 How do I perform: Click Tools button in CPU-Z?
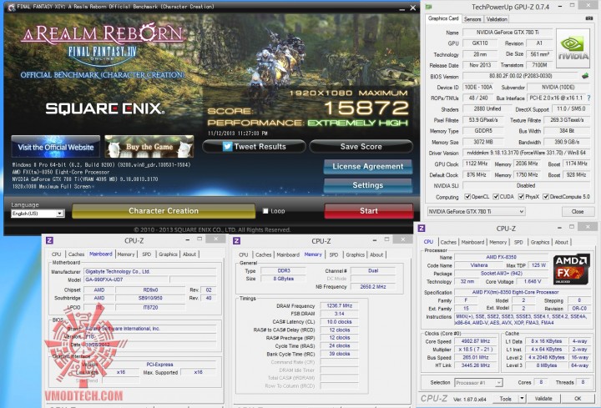click(505, 399)
